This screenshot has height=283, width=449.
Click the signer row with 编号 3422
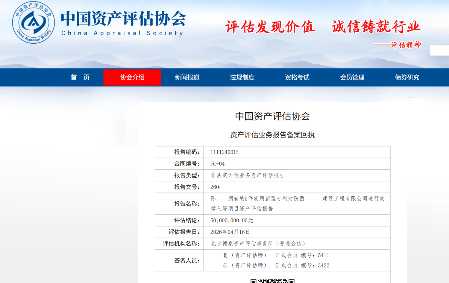point(276,265)
